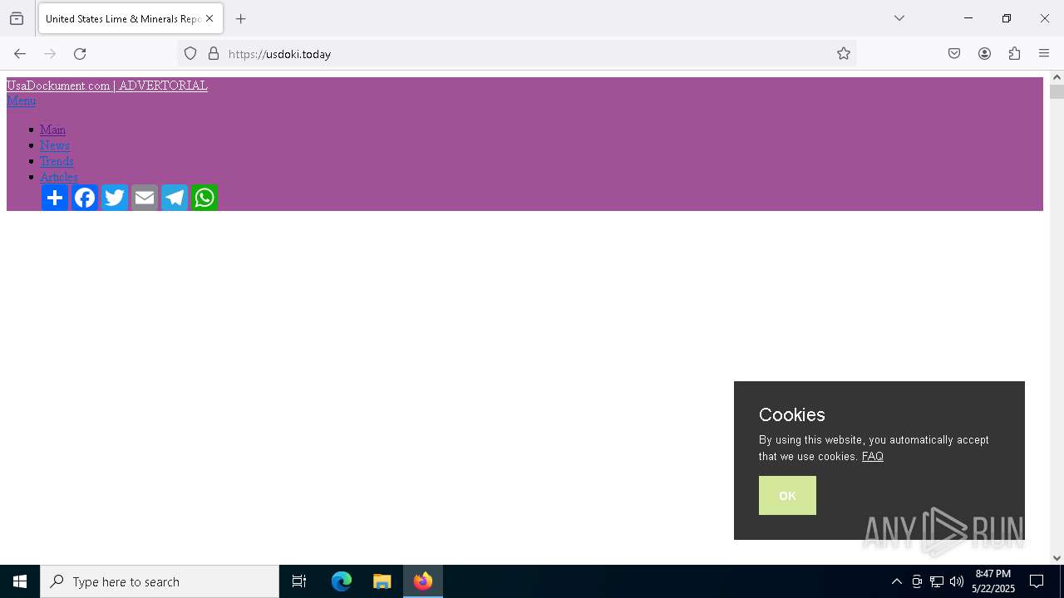Minimize the Firefox window

point(968,18)
